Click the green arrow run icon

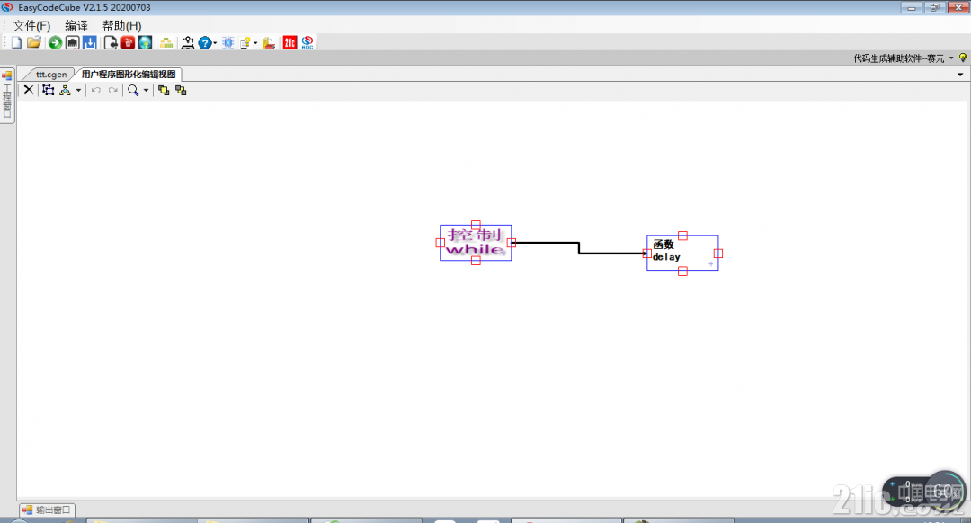point(55,42)
